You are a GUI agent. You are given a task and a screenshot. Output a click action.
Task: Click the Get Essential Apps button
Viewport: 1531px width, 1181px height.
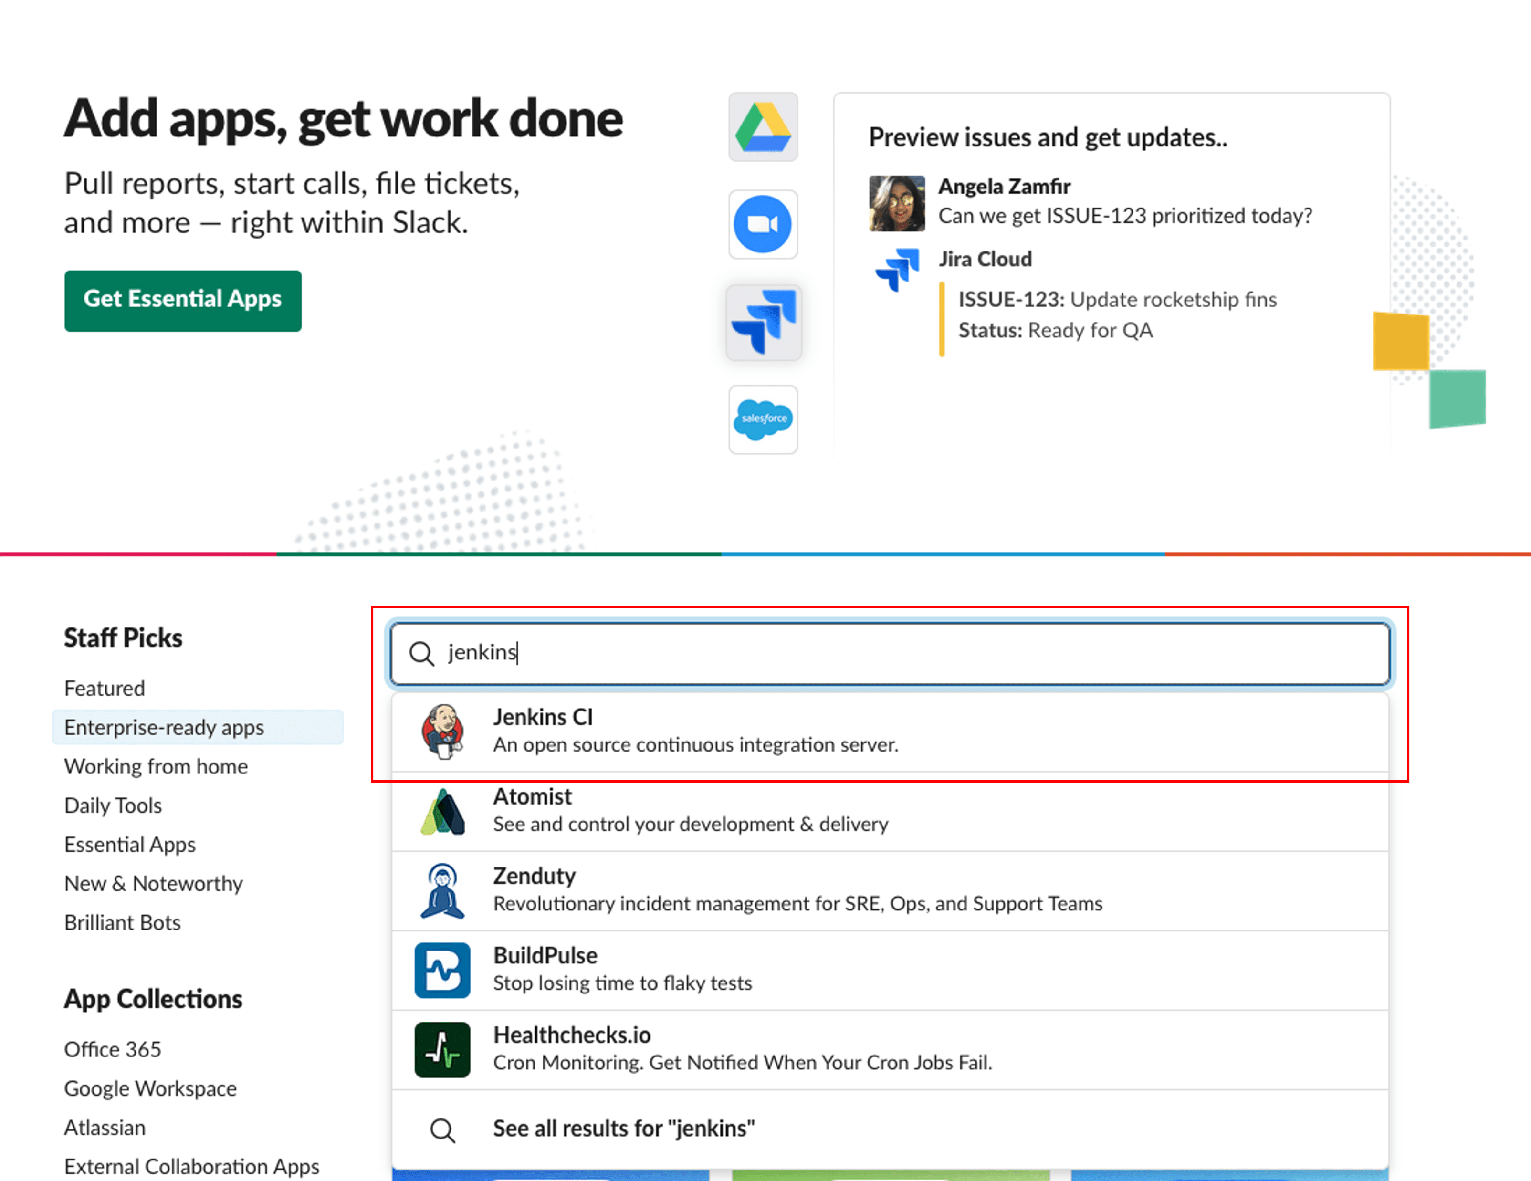tap(183, 300)
